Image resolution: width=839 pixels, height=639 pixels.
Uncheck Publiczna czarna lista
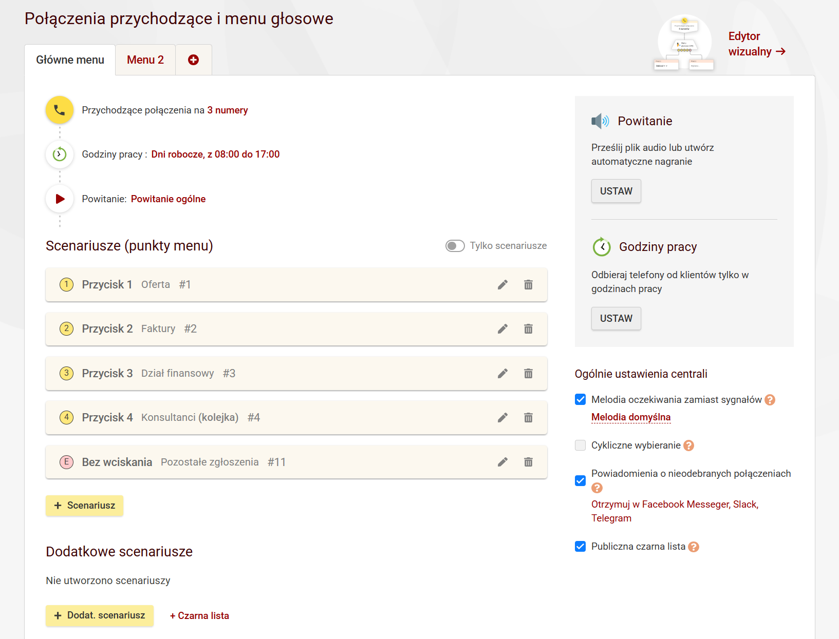[580, 546]
